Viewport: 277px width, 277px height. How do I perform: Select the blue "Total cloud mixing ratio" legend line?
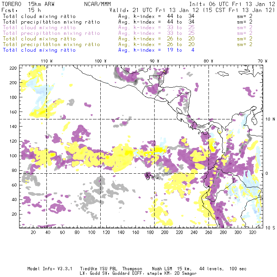(x=39, y=50)
